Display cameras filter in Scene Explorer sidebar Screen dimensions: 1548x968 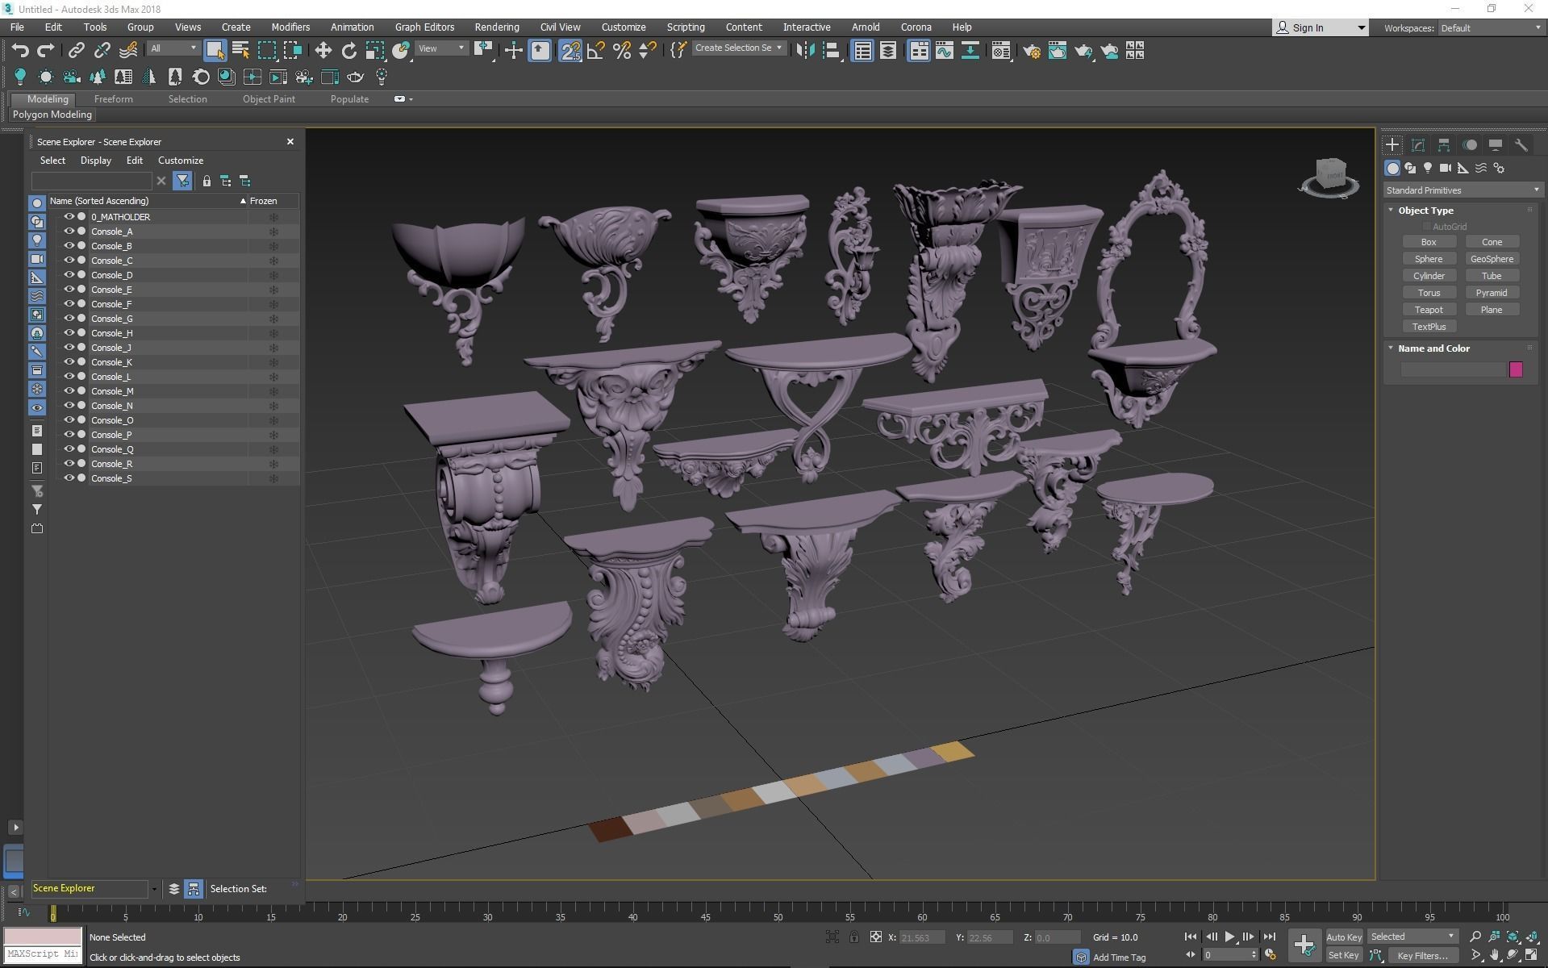pyautogui.click(x=37, y=259)
